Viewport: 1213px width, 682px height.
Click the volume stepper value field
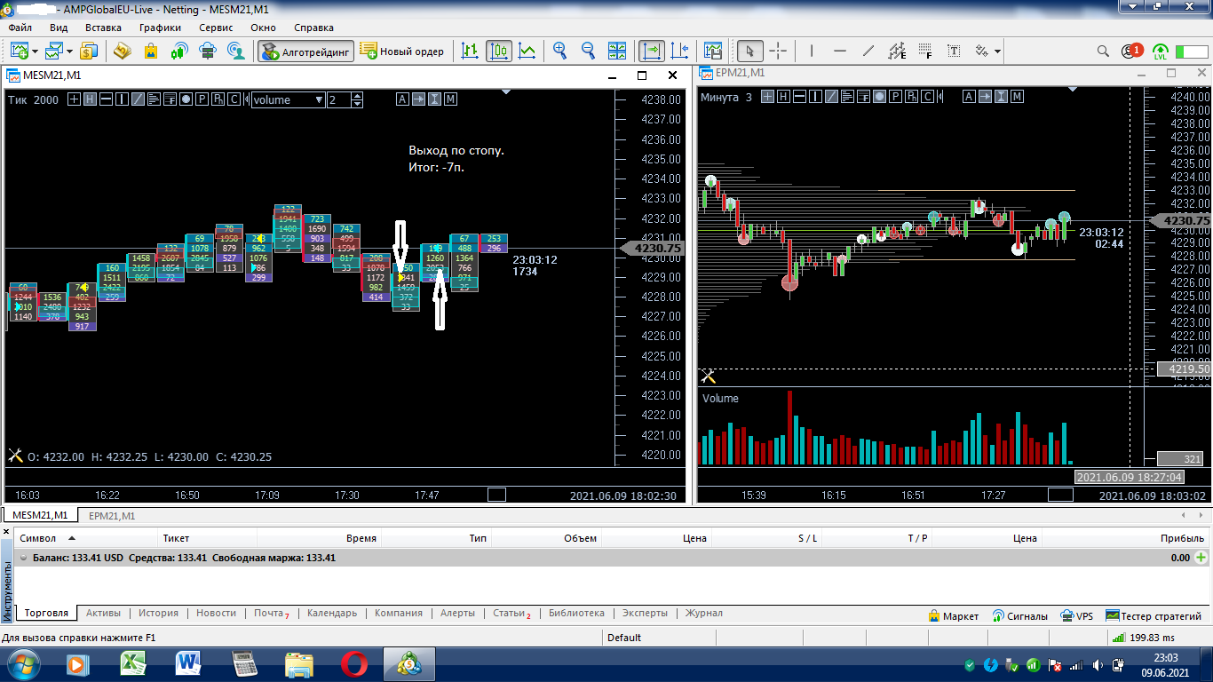[x=338, y=99]
